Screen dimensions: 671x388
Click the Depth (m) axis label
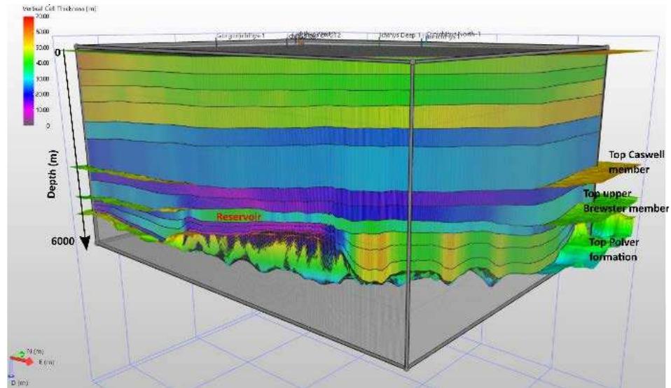52,174
